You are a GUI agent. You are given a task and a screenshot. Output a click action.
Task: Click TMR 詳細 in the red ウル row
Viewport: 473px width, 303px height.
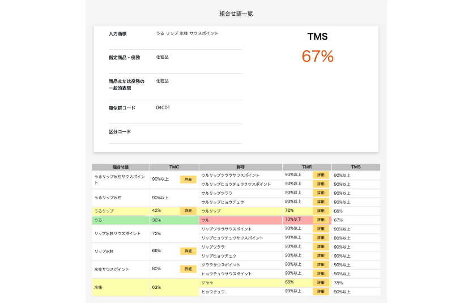click(320, 220)
